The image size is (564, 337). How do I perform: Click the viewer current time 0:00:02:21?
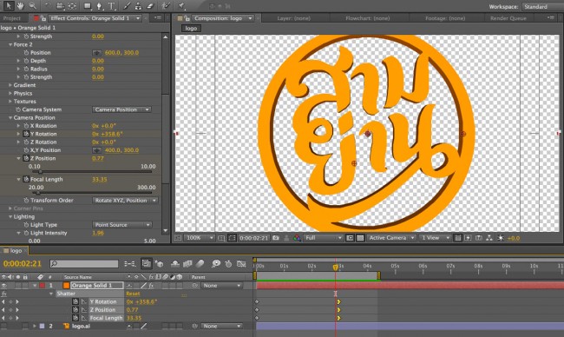click(x=254, y=238)
